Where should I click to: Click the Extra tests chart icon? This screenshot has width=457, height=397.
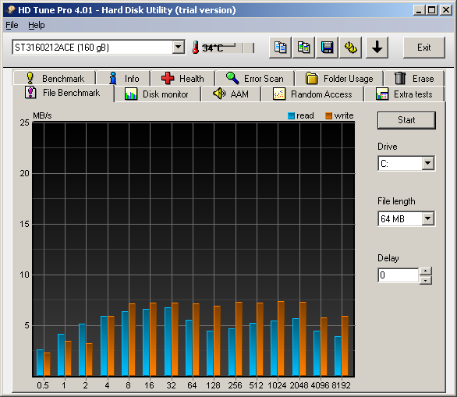point(382,94)
